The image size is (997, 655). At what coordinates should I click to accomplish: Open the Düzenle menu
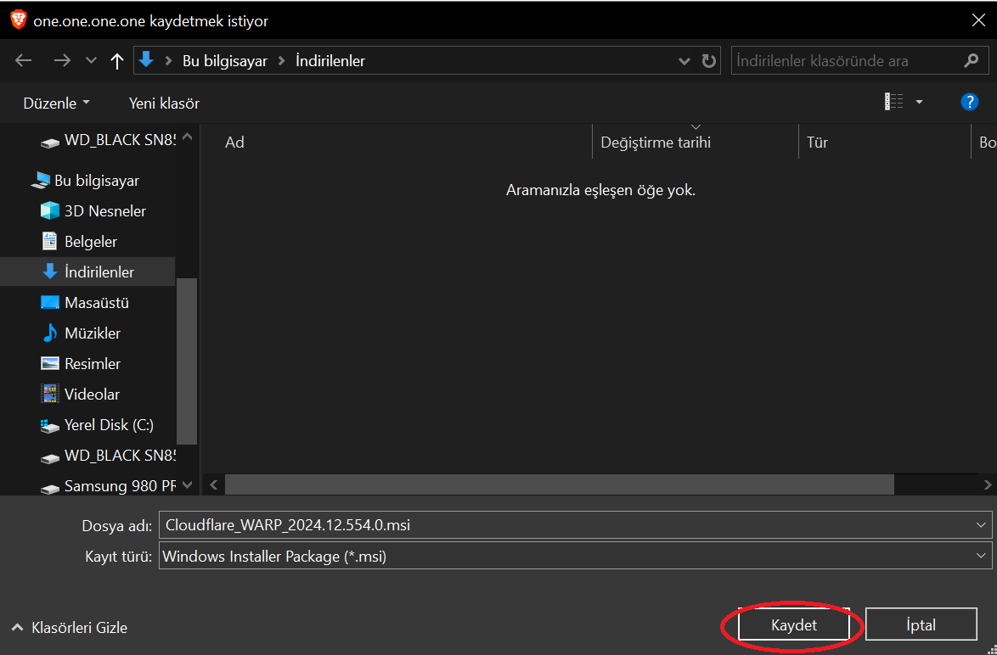(x=57, y=103)
